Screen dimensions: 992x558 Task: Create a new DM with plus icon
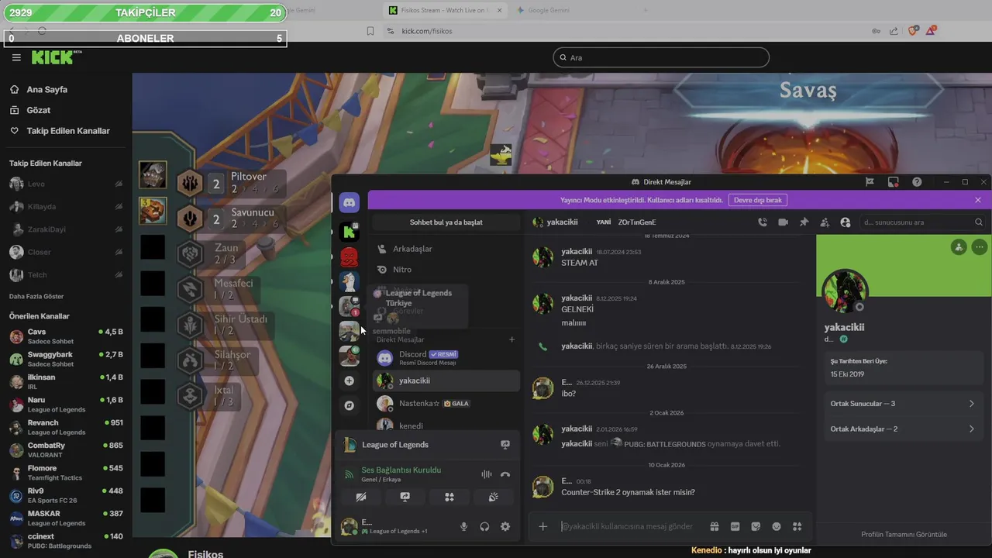511,339
